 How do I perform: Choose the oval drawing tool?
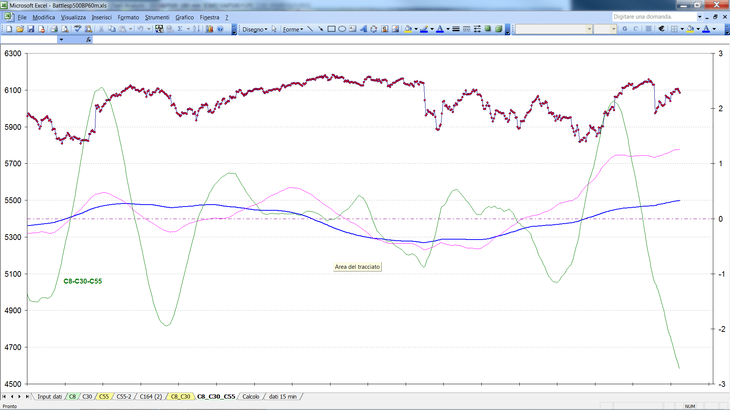[342, 29]
